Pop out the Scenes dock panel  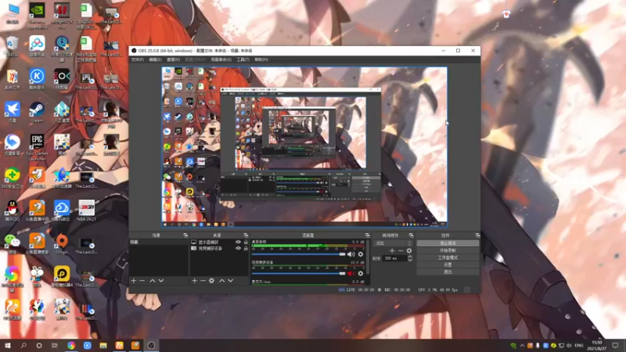point(185,235)
